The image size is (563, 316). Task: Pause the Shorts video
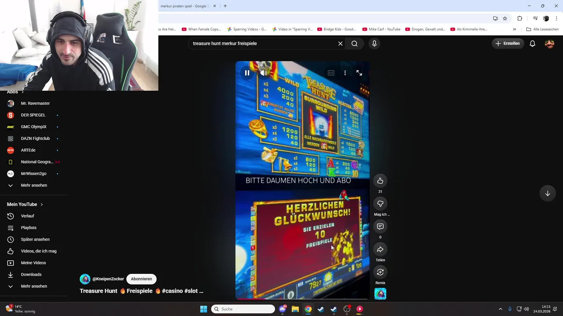coord(247,73)
